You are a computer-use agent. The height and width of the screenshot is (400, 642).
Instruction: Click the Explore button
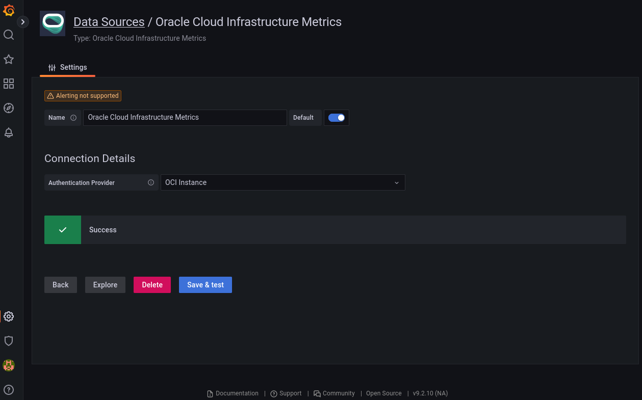(x=105, y=285)
